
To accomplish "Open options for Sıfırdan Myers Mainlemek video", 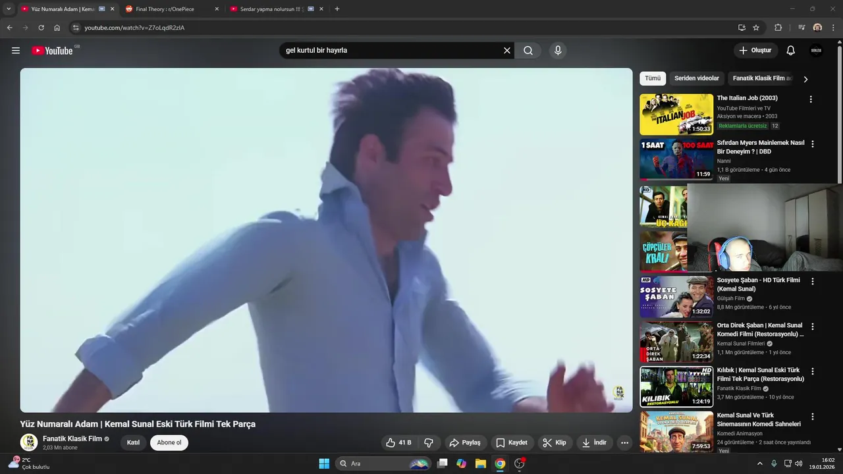I will coord(812,144).
